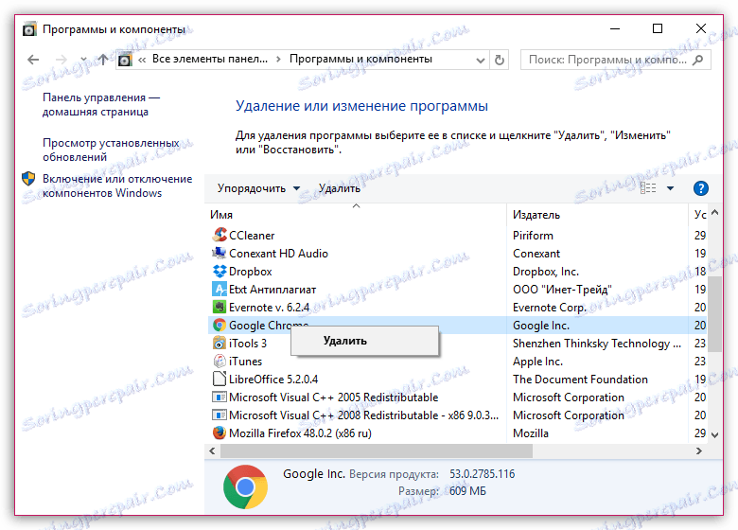Click the view layout icon
Image resolution: width=738 pixels, height=530 pixels.
click(648, 188)
